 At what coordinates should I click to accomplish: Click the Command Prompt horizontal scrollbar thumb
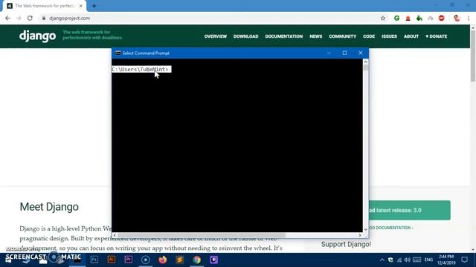point(202,235)
